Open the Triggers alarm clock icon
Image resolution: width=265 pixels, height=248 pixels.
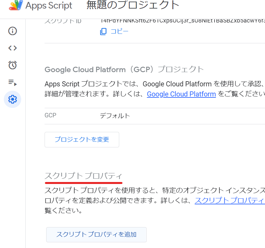tap(13, 65)
